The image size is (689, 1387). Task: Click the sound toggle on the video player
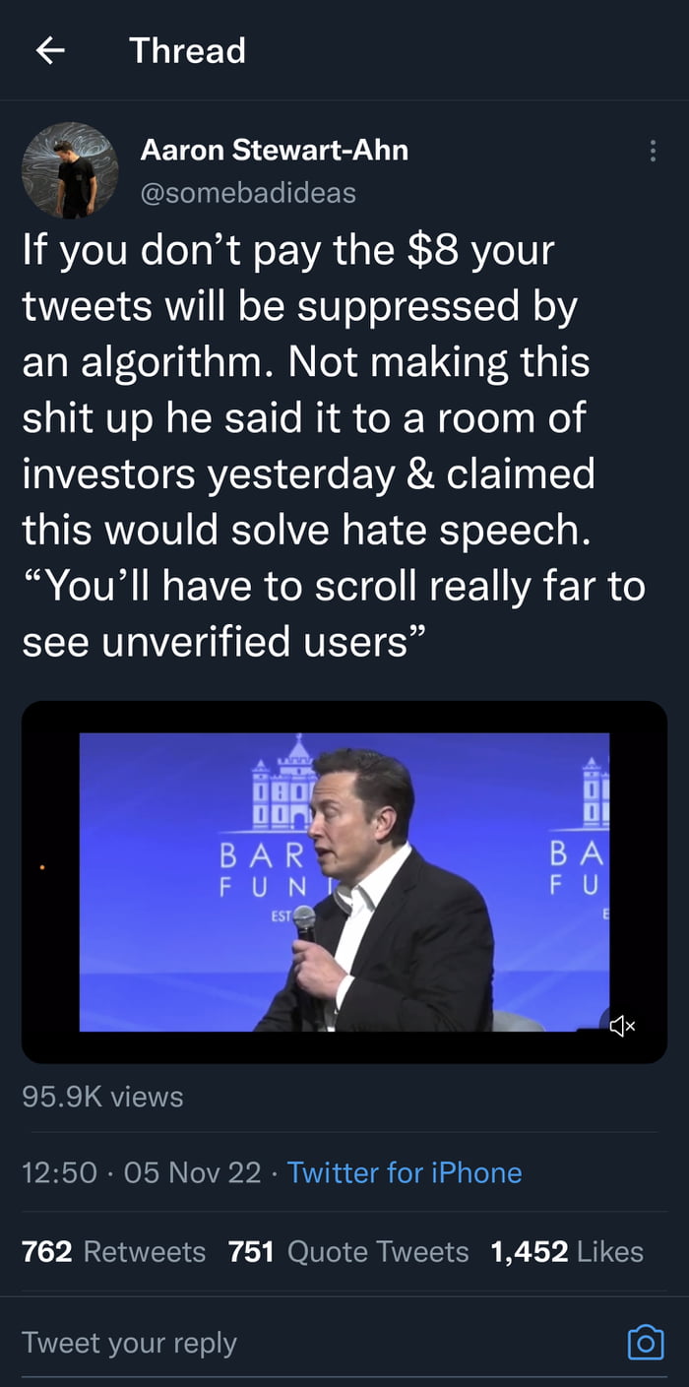(621, 1026)
